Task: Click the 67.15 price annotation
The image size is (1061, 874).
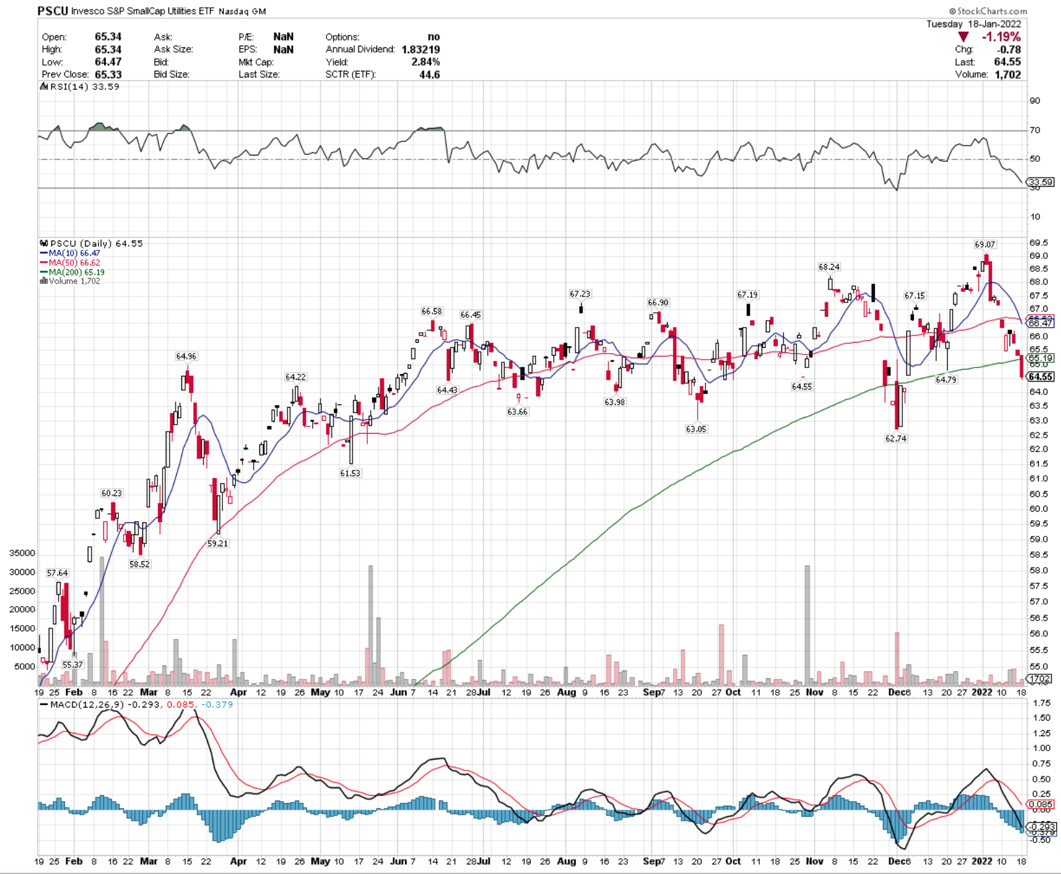Action: pos(914,295)
